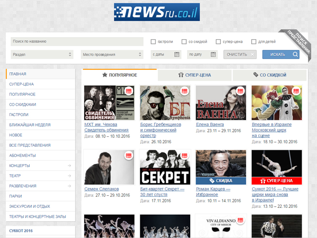Expand Развлечения submenu arrow
This screenshot has height=238, width=317.
click(69, 186)
